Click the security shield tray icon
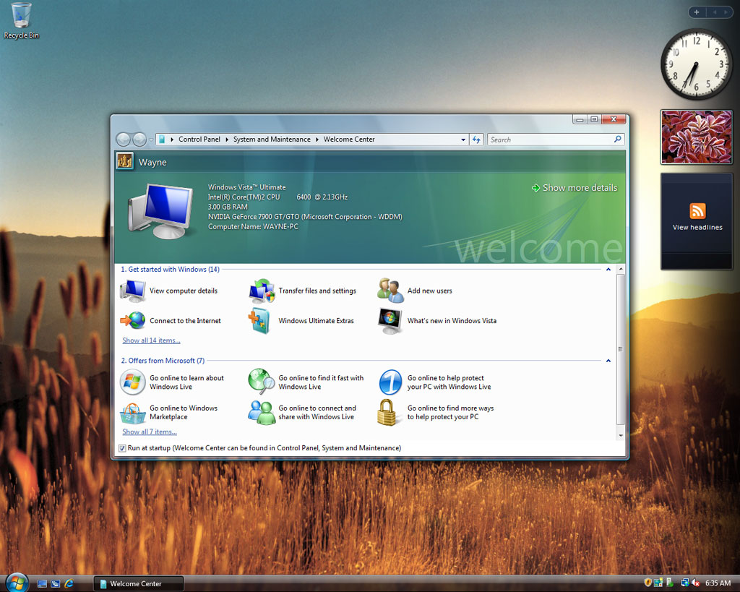The image size is (740, 592). point(648,583)
